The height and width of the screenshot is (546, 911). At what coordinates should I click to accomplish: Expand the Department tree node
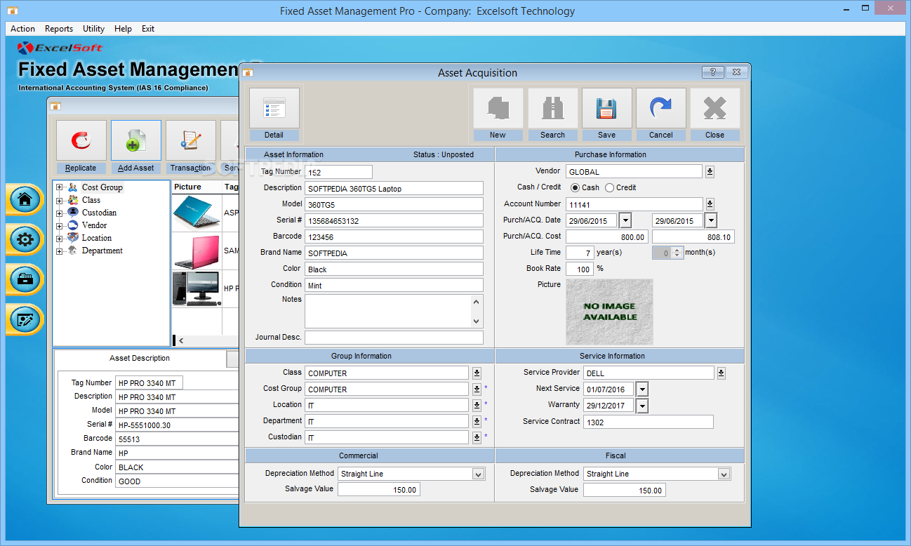pos(60,251)
